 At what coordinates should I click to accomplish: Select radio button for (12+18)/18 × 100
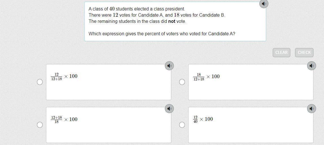[x=40, y=125]
